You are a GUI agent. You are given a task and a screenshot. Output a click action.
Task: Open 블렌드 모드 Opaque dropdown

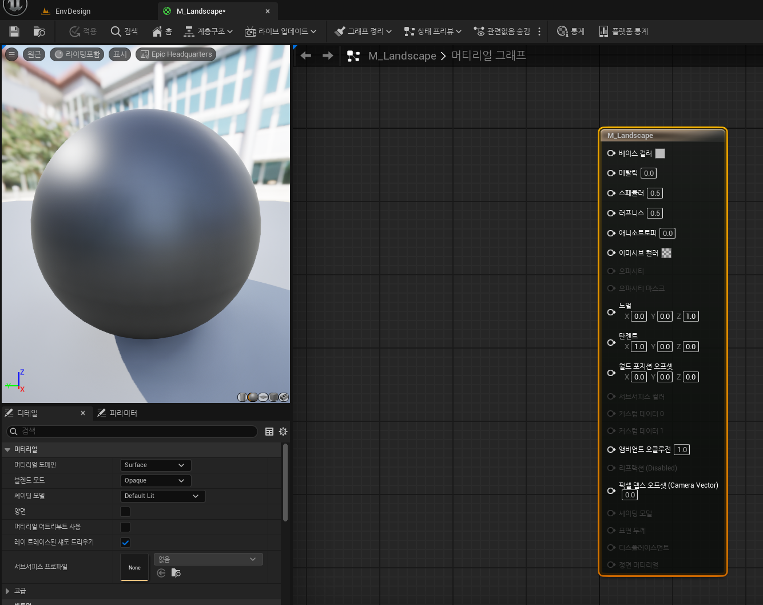click(156, 481)
